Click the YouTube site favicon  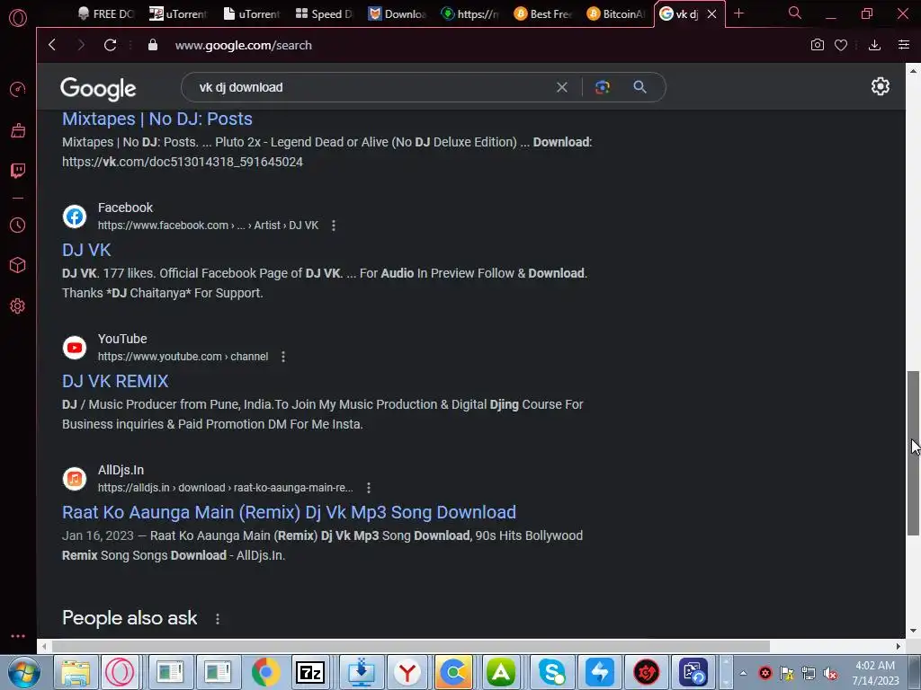click(x=75, y=348)
